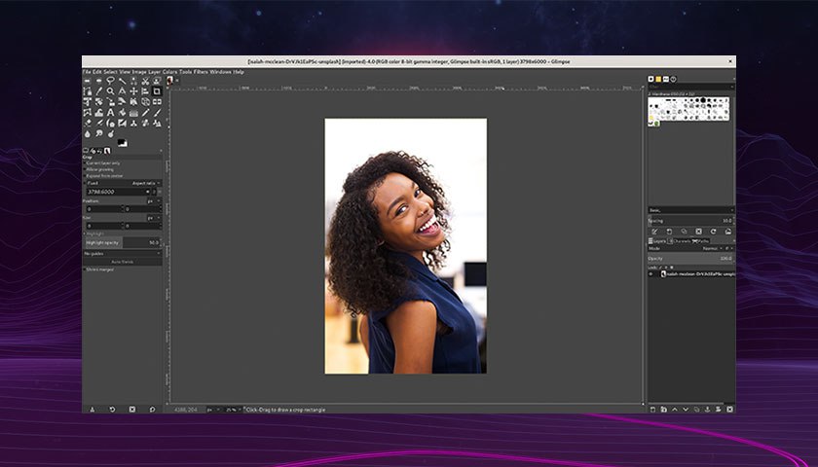Delete layer icon at Layers panel bottom
818x467 pixels.
pyautogui.click(x=729, y=410)
